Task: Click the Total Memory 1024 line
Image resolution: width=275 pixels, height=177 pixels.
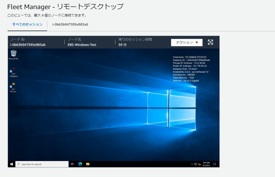Action: tap(183, 78)
